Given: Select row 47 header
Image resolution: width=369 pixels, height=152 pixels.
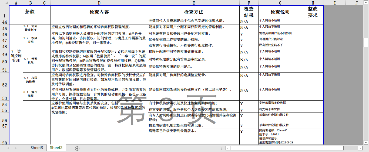Looking at the screenshot, I should (x=5, y=40).
